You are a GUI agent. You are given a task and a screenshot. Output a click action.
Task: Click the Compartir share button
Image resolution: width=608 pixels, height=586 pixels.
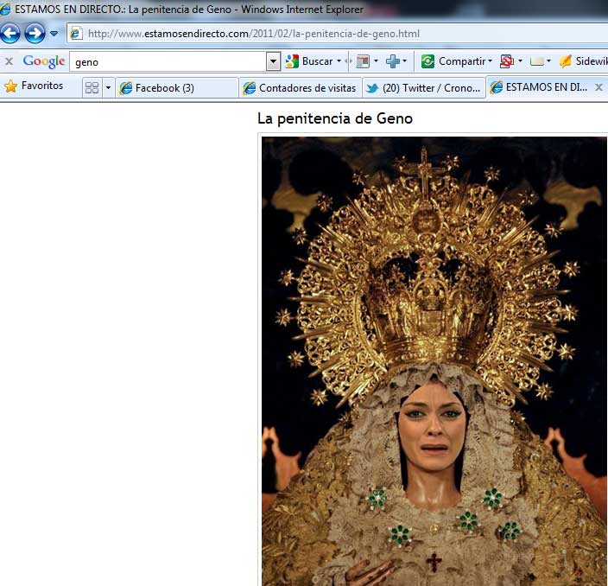[455, 61]
